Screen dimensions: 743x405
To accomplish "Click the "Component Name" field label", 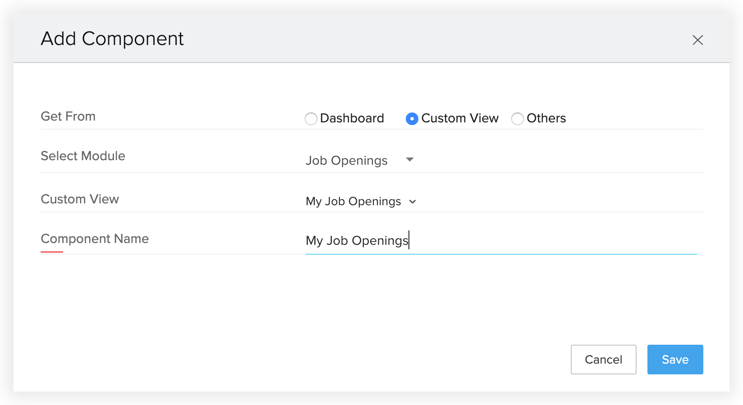I will 95,239.
